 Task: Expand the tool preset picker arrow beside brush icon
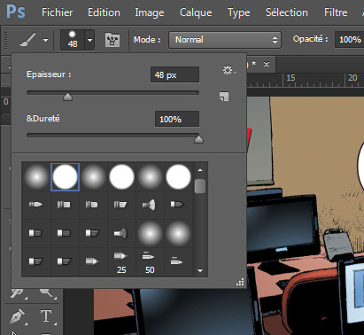click(45, 40)
